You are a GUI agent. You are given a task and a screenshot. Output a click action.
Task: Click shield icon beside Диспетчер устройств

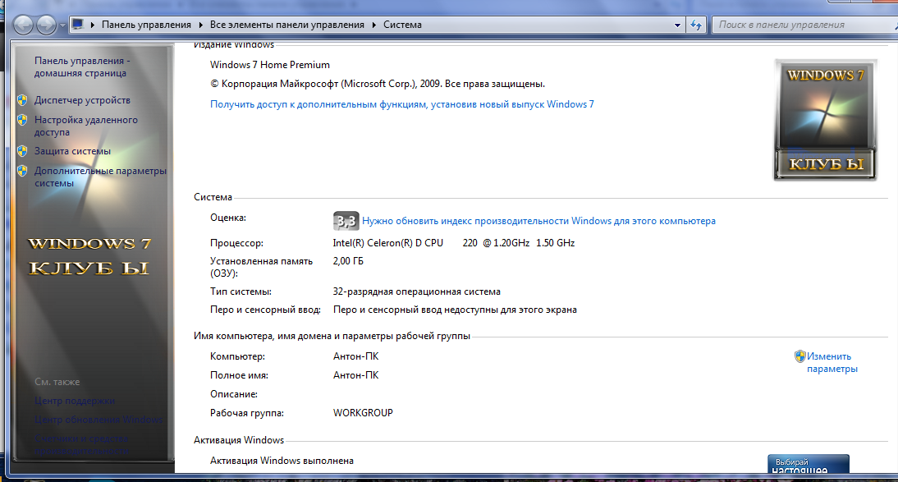[x=22, y=100]
